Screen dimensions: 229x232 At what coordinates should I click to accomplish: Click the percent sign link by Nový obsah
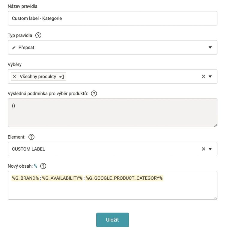pyautogui.click(x=36, y=166)
